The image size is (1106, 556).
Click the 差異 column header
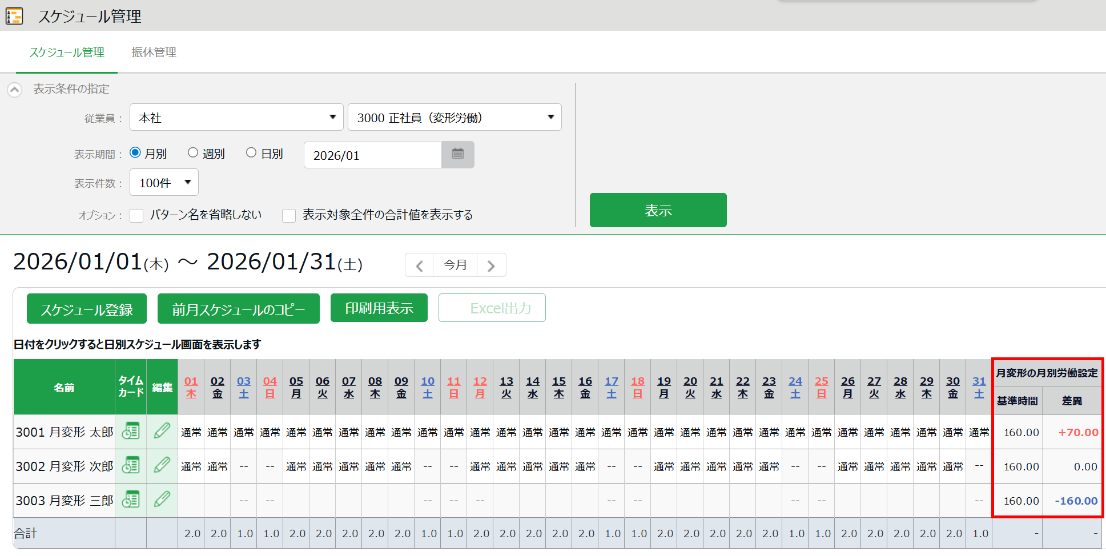coord(1072,401)
